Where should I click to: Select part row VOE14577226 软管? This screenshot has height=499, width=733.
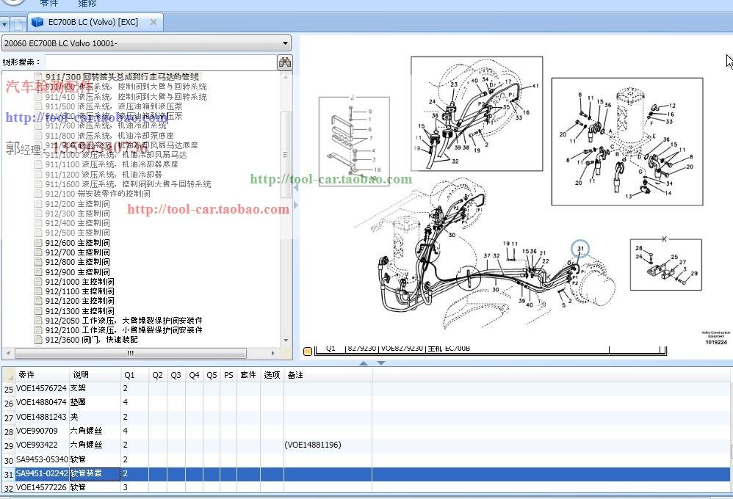click(x=366, y=487)
